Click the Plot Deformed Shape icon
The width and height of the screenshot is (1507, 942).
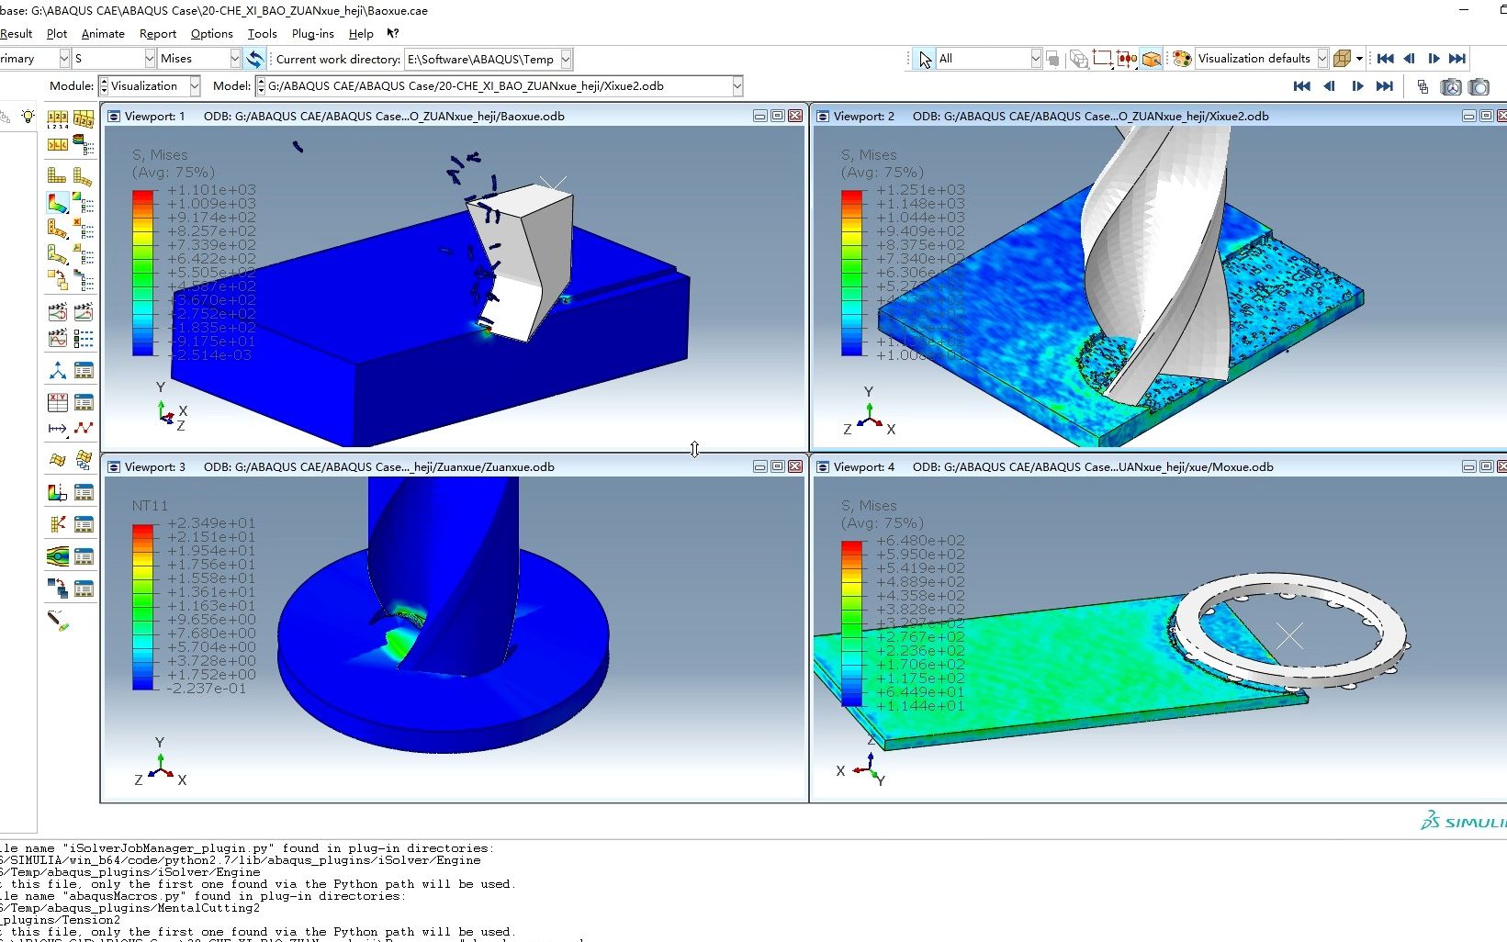(x=84, y=175)
